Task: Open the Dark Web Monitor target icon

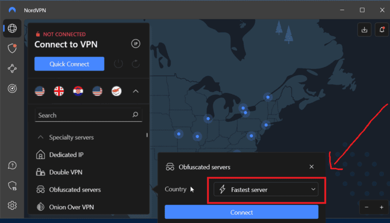Action: (12, 88)
